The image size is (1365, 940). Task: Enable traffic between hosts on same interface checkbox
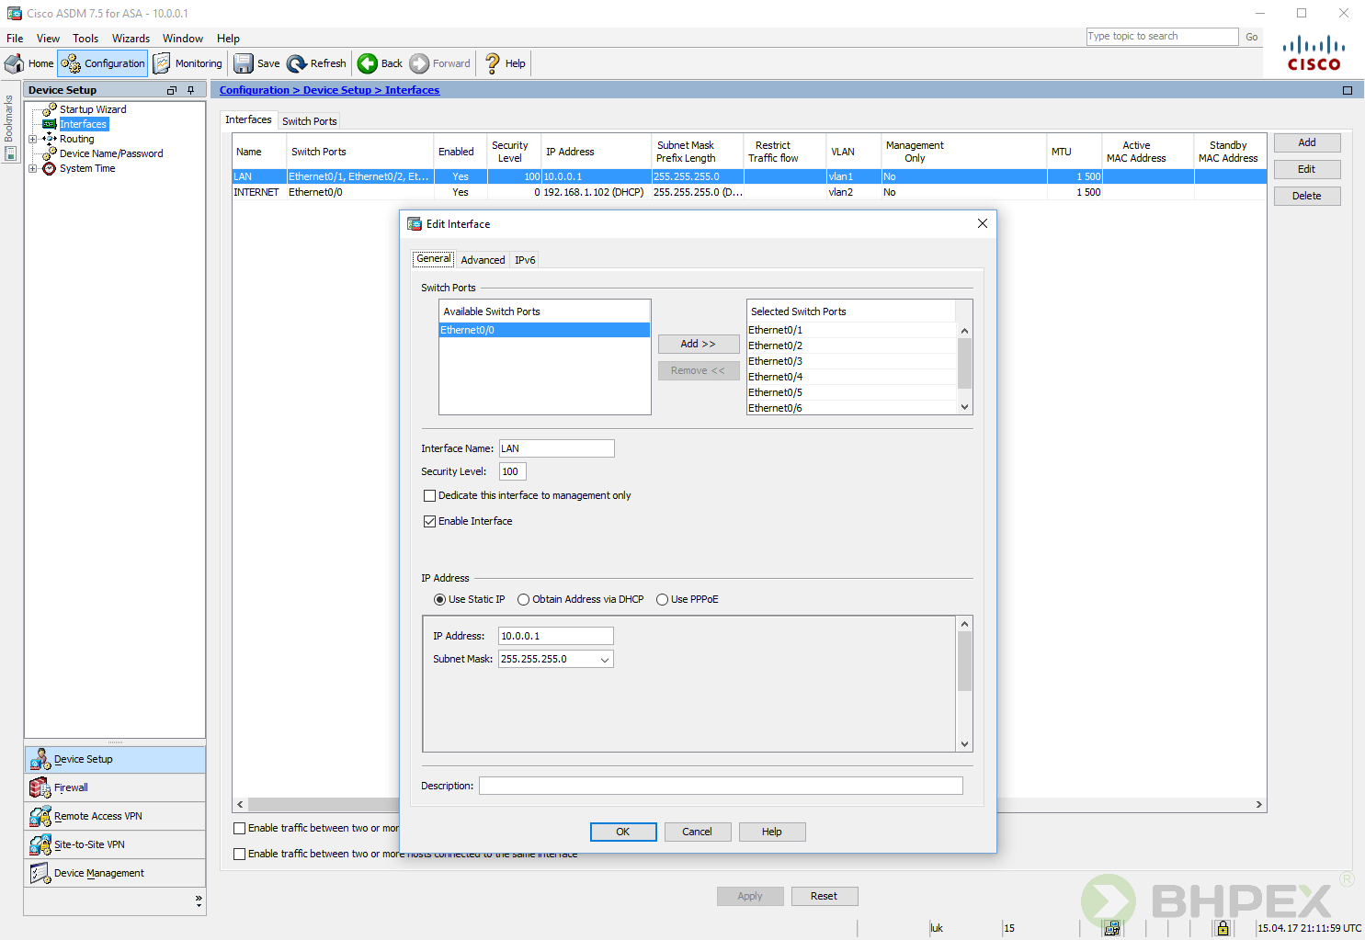click(240, 854)
